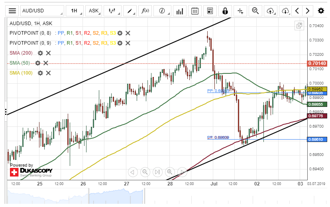This screenshot has height=207, width=330.
Task: Jump to latest with the skip-to-end button
Action: tap(157, 172)
